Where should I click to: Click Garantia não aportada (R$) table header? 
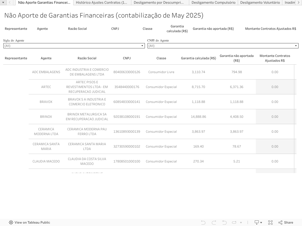(236, 58)
